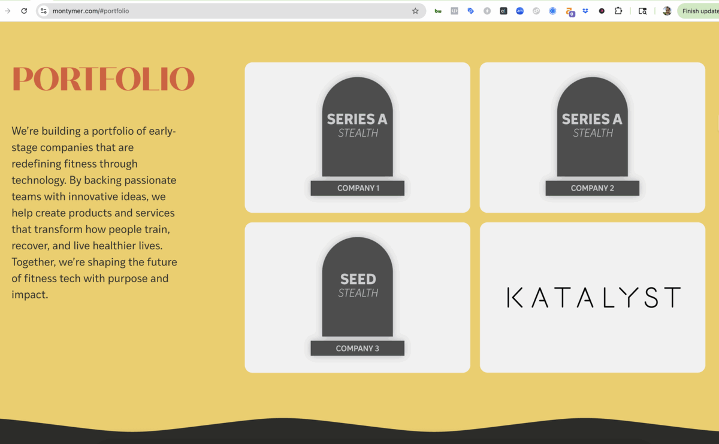Open the blue 'zm' Zoom extension
This screenshot has width=719, height=444.
(519, 11)
